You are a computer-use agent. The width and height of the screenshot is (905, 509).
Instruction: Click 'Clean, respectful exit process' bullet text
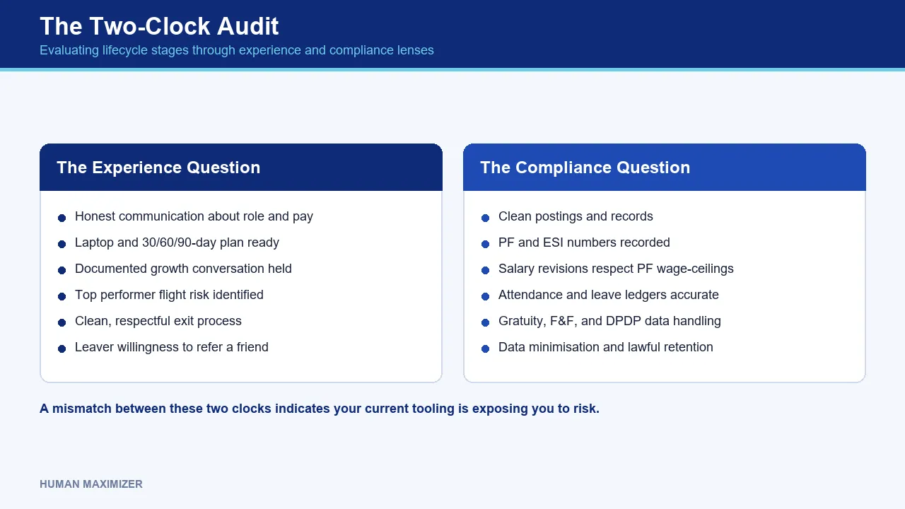click(158, 321)
